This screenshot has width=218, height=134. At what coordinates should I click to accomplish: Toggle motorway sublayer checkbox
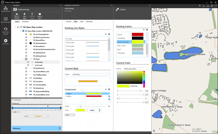tap(28, 62)
